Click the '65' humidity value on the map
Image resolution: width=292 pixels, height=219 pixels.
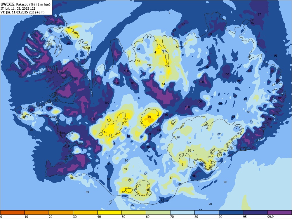pyautogui.click(x=148, y=190)
